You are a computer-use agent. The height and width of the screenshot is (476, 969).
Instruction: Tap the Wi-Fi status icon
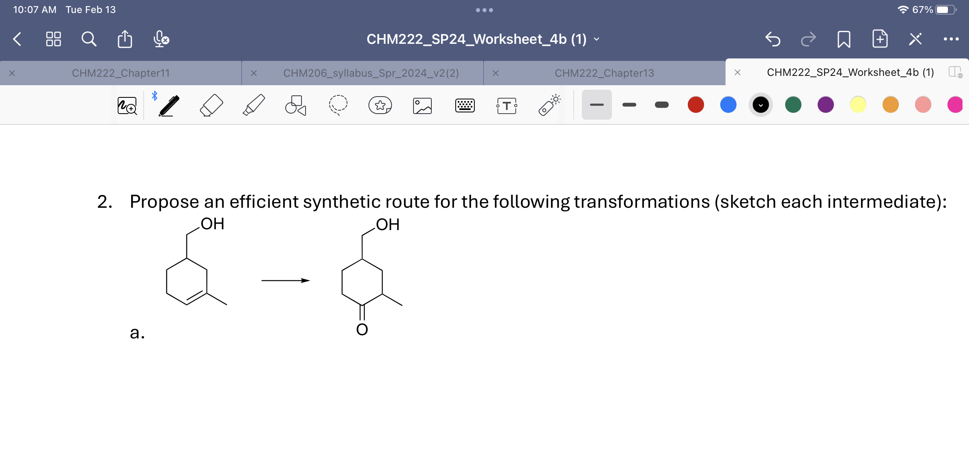click(903, 10)
